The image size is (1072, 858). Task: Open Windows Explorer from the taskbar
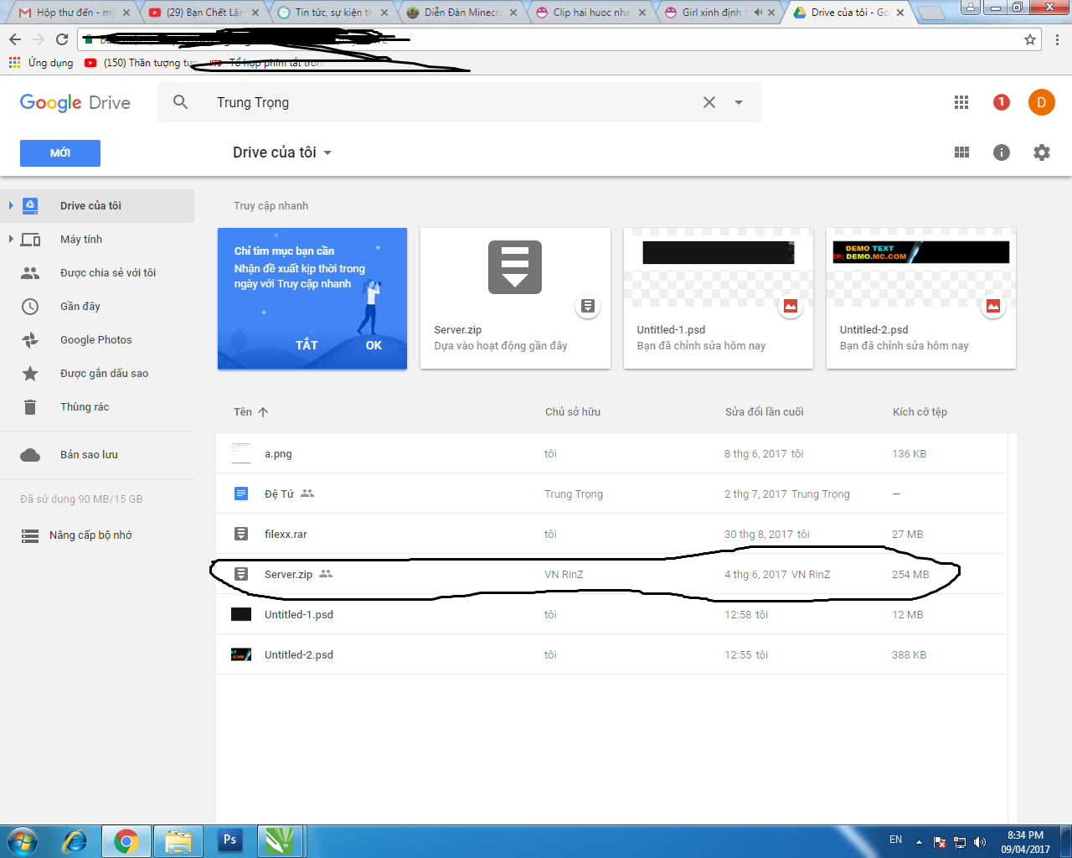tap(178, 841)
